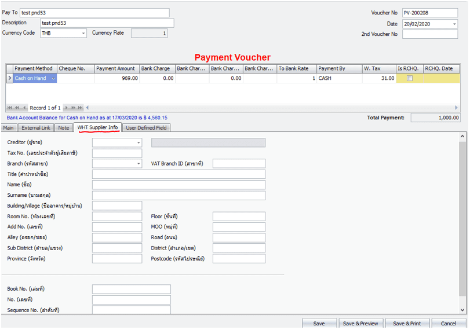Jump to previous page of records
The height and width of the screenshot is (330, 470).
pyautogui.click(x=16, y=108)
